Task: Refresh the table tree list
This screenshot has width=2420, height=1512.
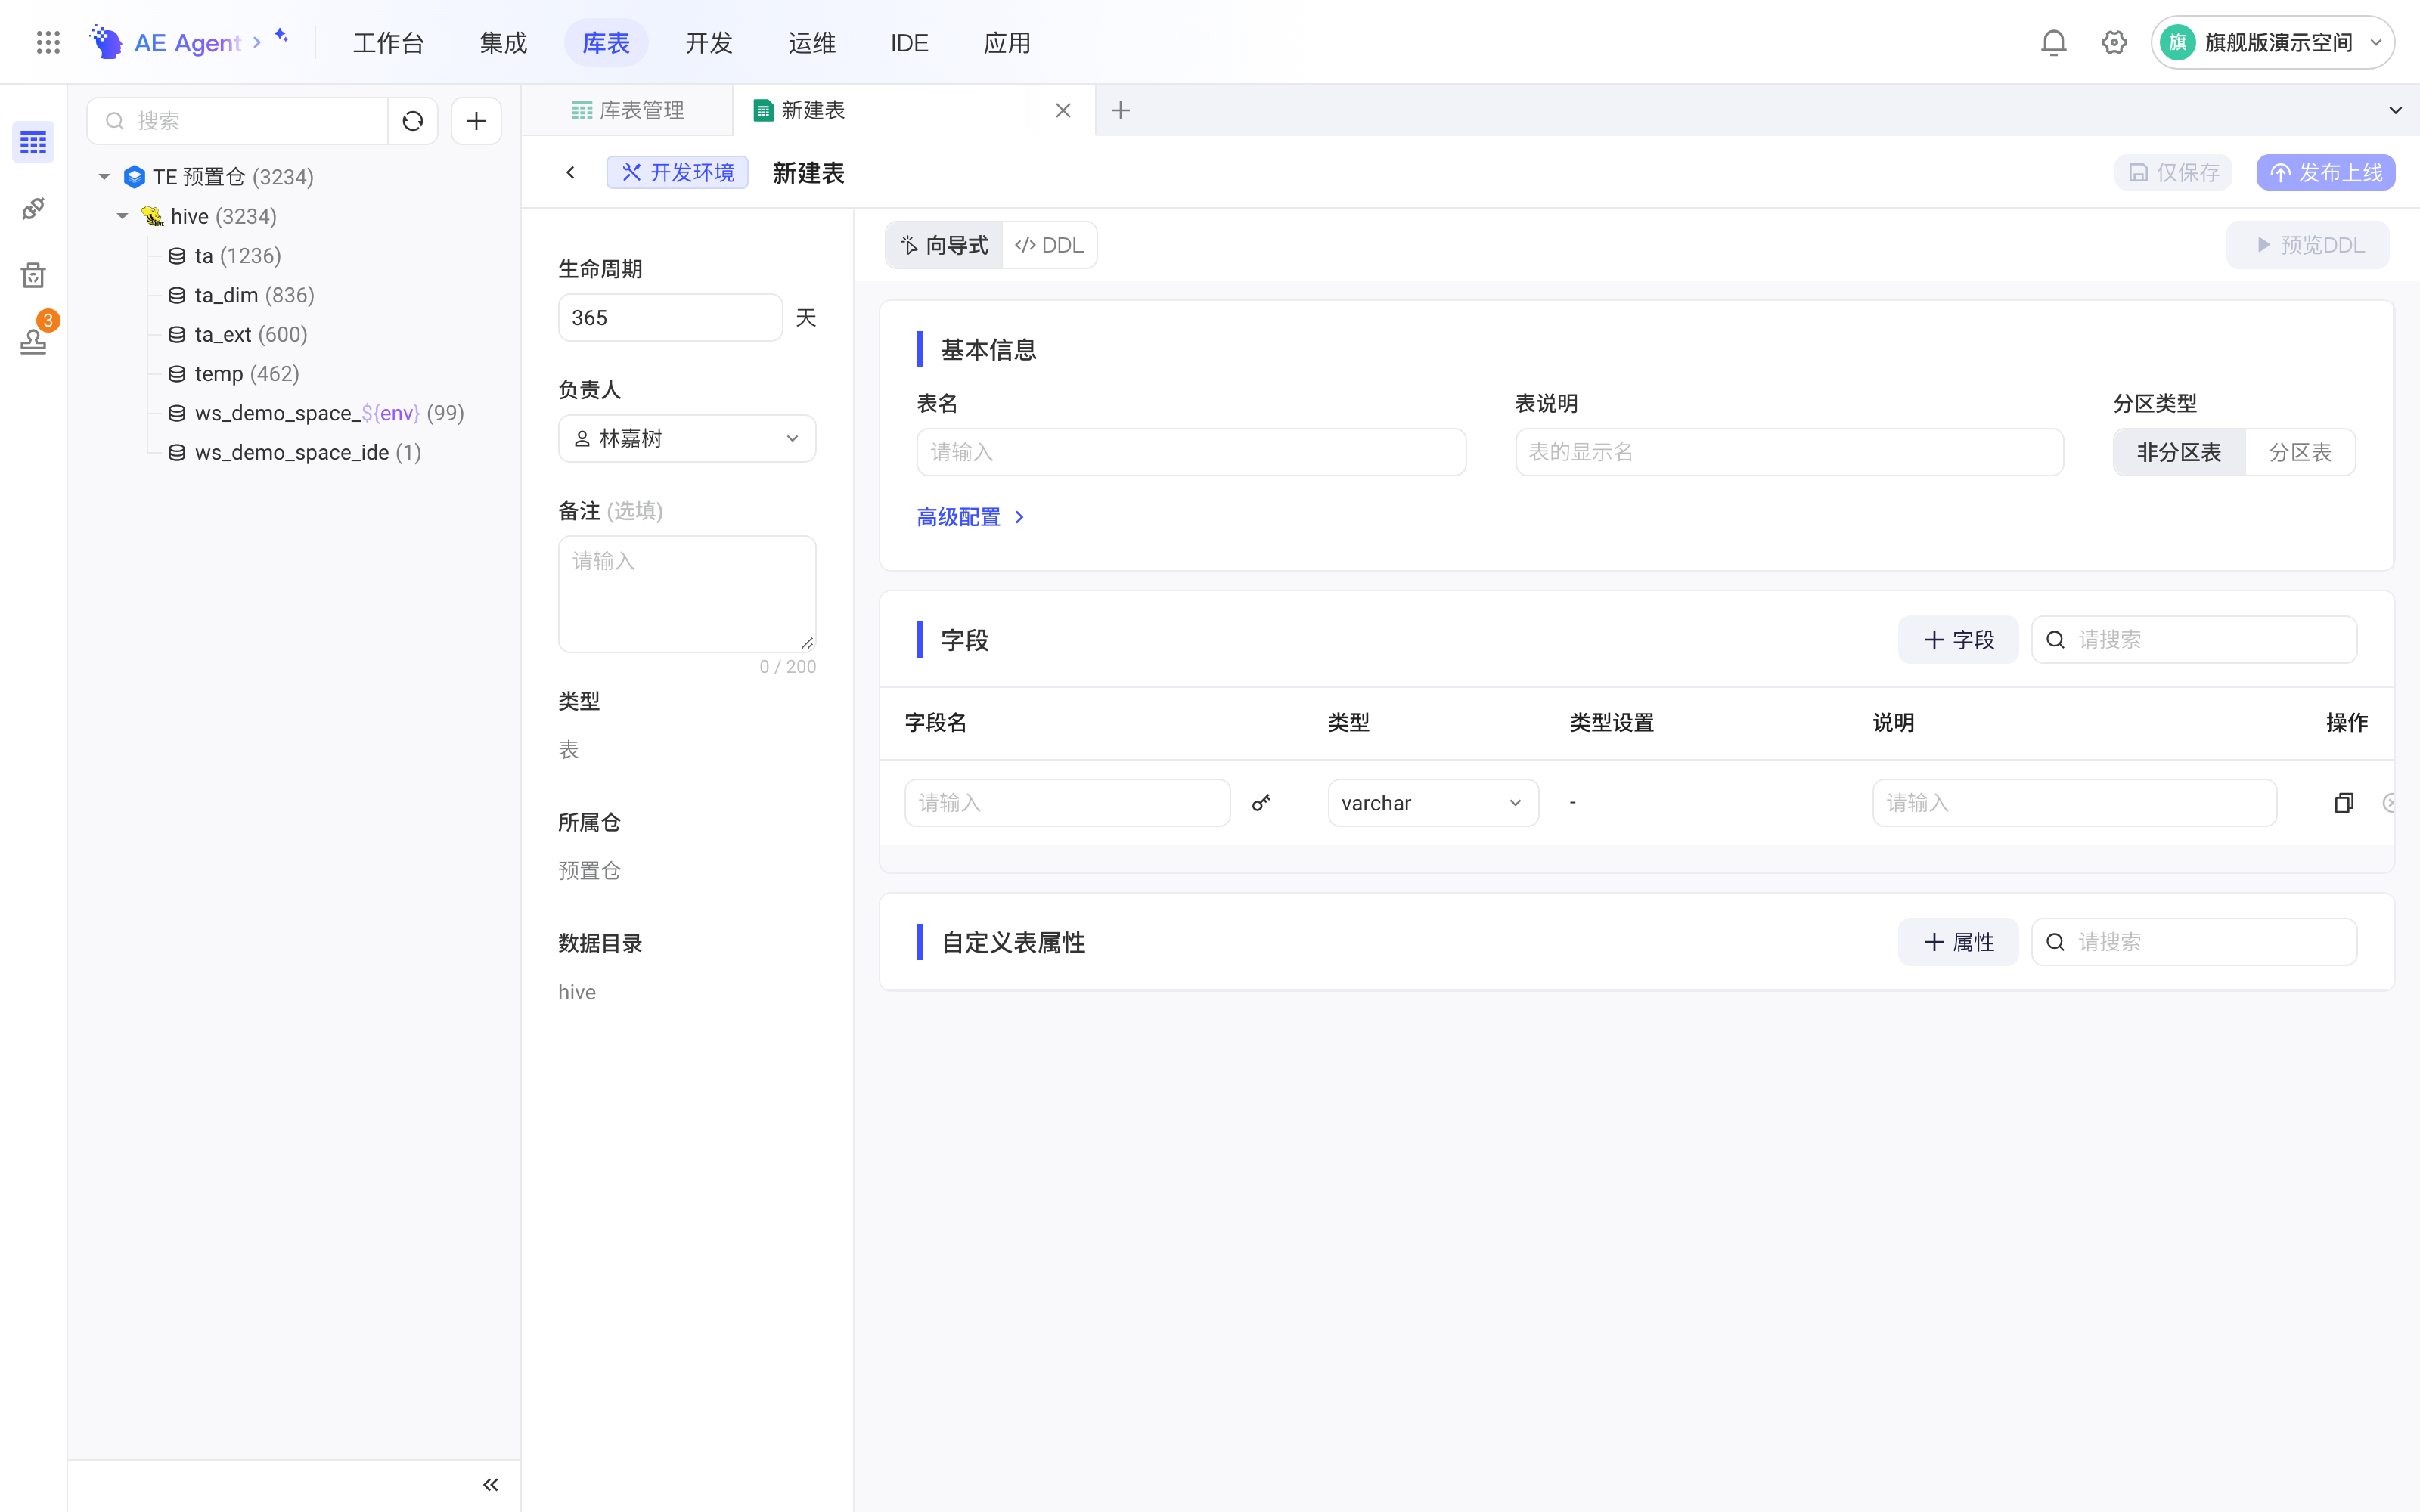Action: point(413,121)
